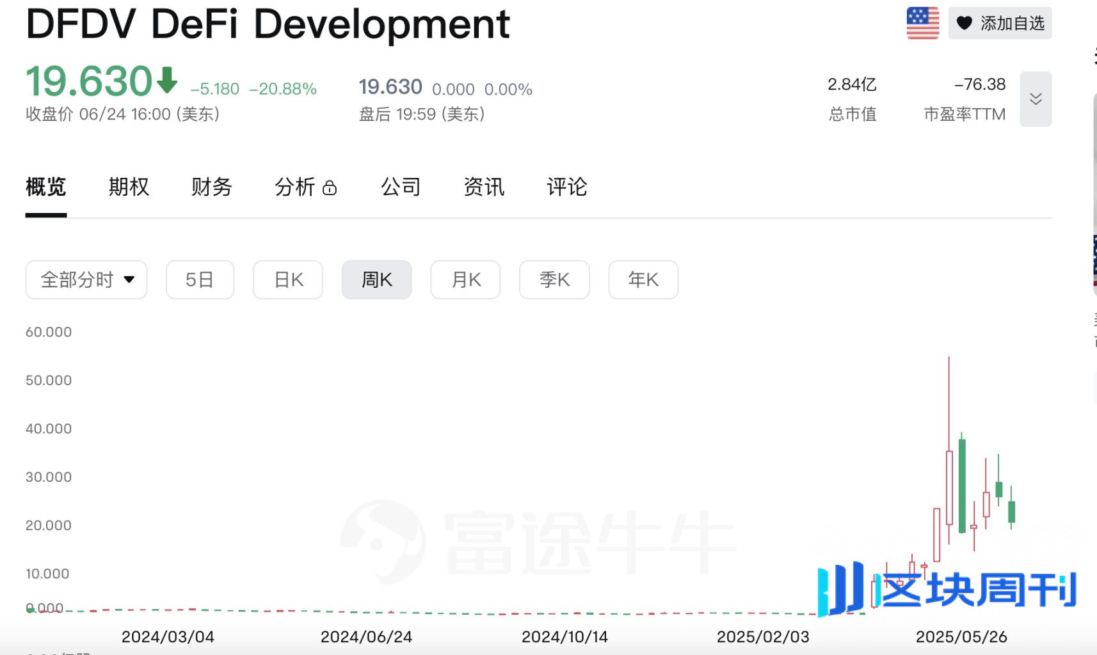Click the 添加自选 button
This screenshot has width=1097, height=655.
pos(1000,24)
